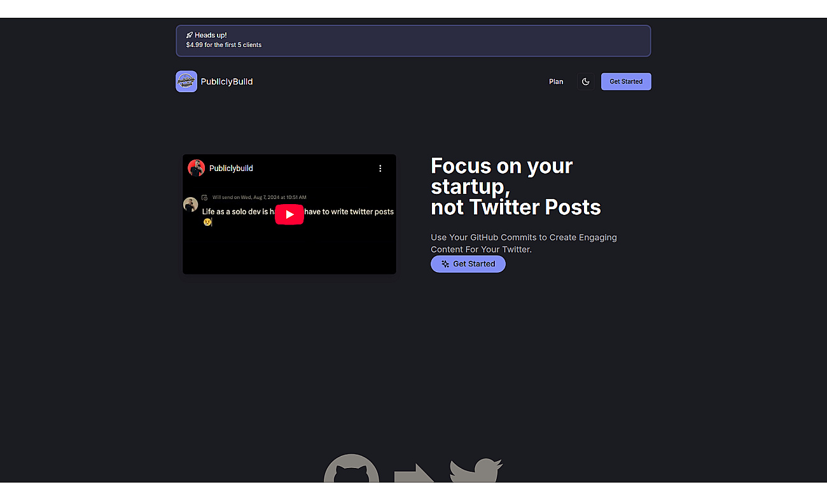
Task: Open the Plan page in navigation
Action: click(556, 81)
